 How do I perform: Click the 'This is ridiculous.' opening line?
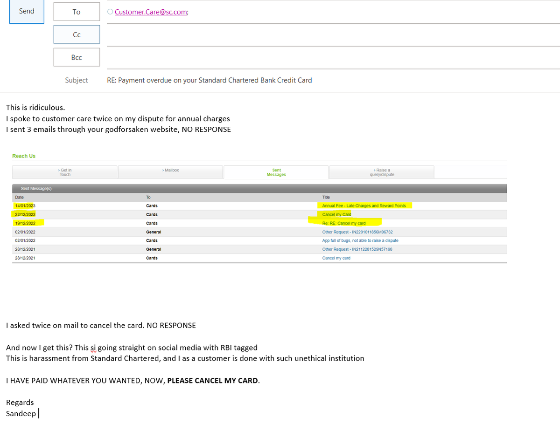[x=35, y=108]
